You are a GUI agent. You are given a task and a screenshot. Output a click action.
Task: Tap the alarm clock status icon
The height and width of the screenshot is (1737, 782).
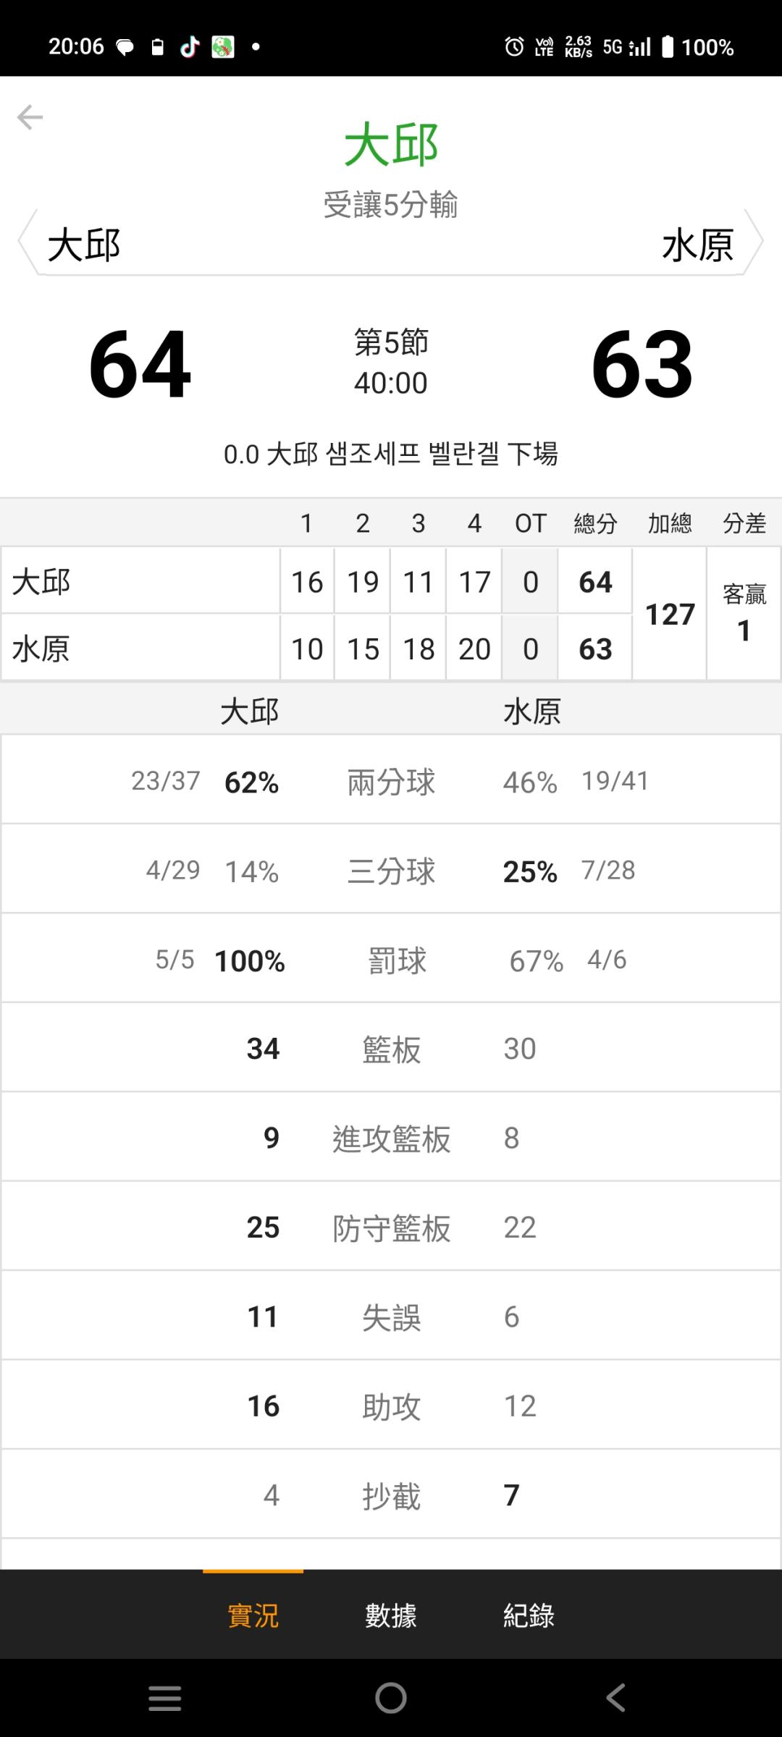tap(514, 47)
